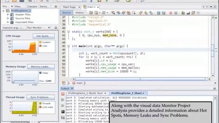Viewport: 219px width, 123px height.
Task: Click the Find Selection magnifier icon
Action: [x=113, y=13]
